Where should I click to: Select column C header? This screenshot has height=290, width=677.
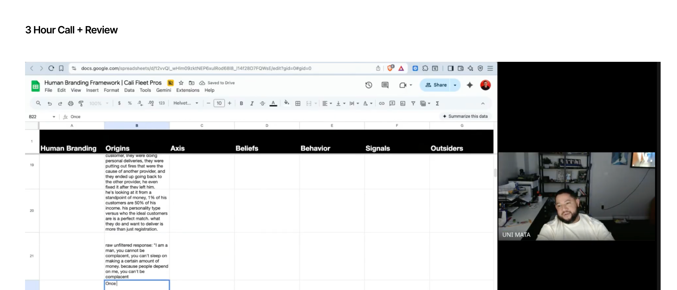[x=202, y=126]
